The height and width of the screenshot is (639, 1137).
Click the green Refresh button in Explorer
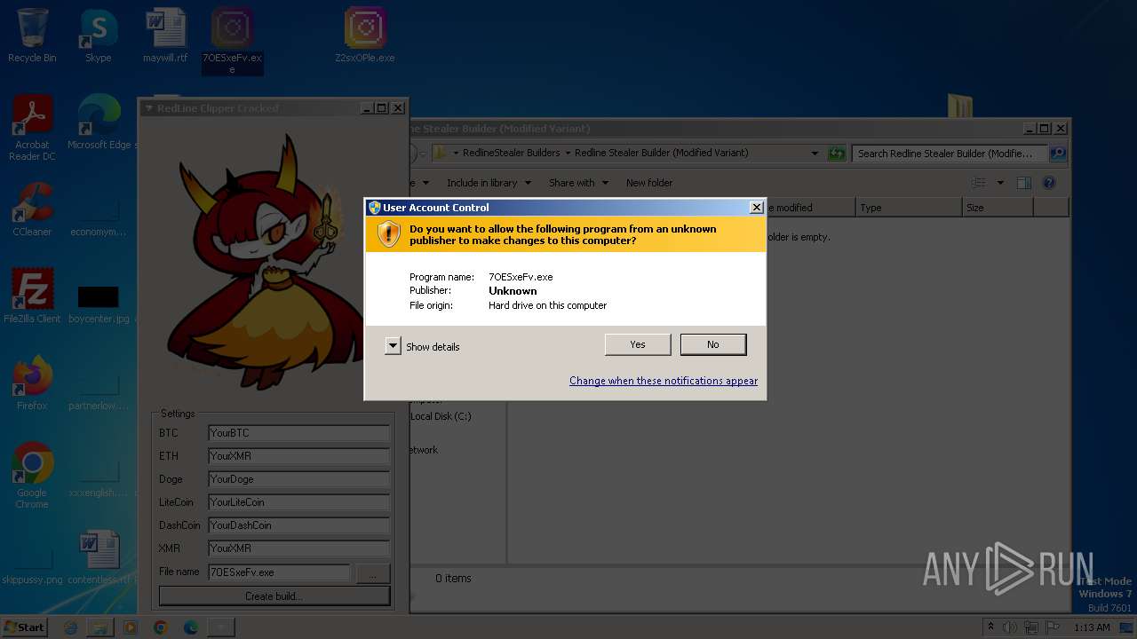(836, 154)
